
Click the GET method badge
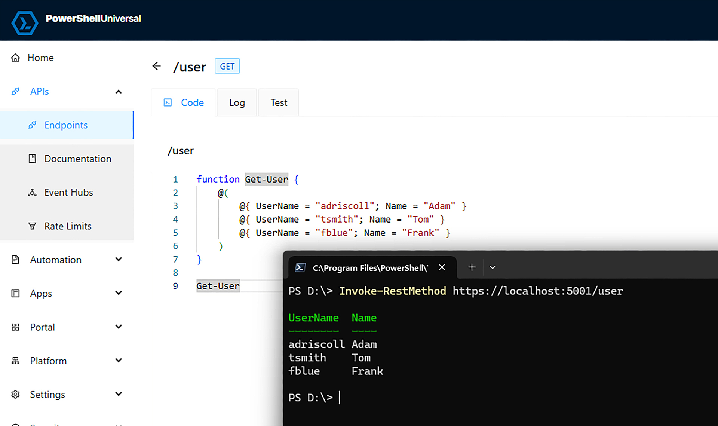(x=227, y=66)
